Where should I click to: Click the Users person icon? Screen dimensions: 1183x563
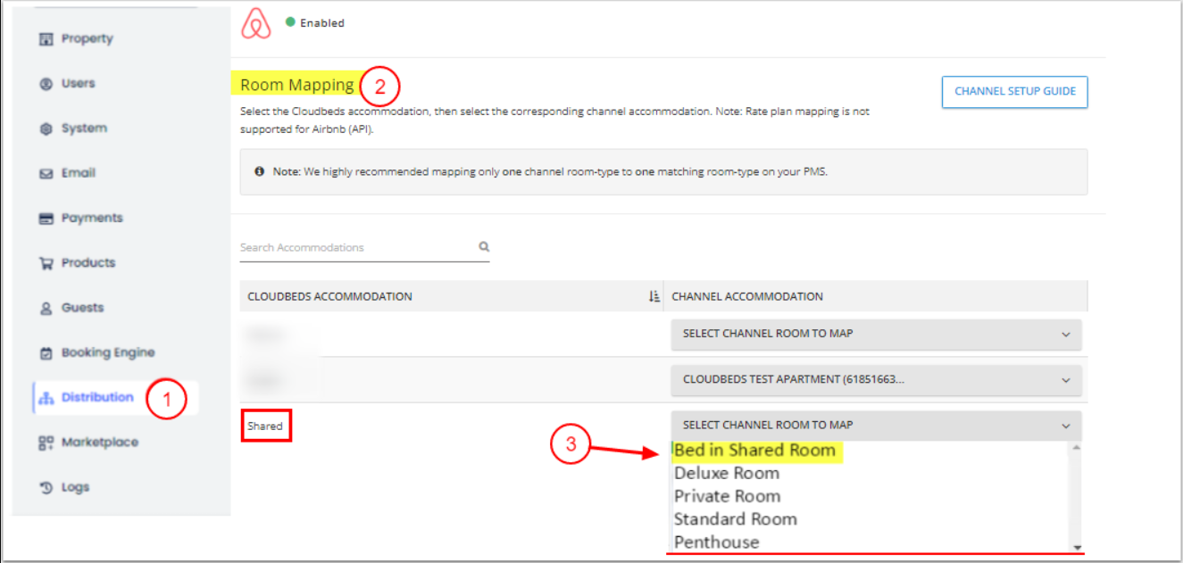point(46,84)
